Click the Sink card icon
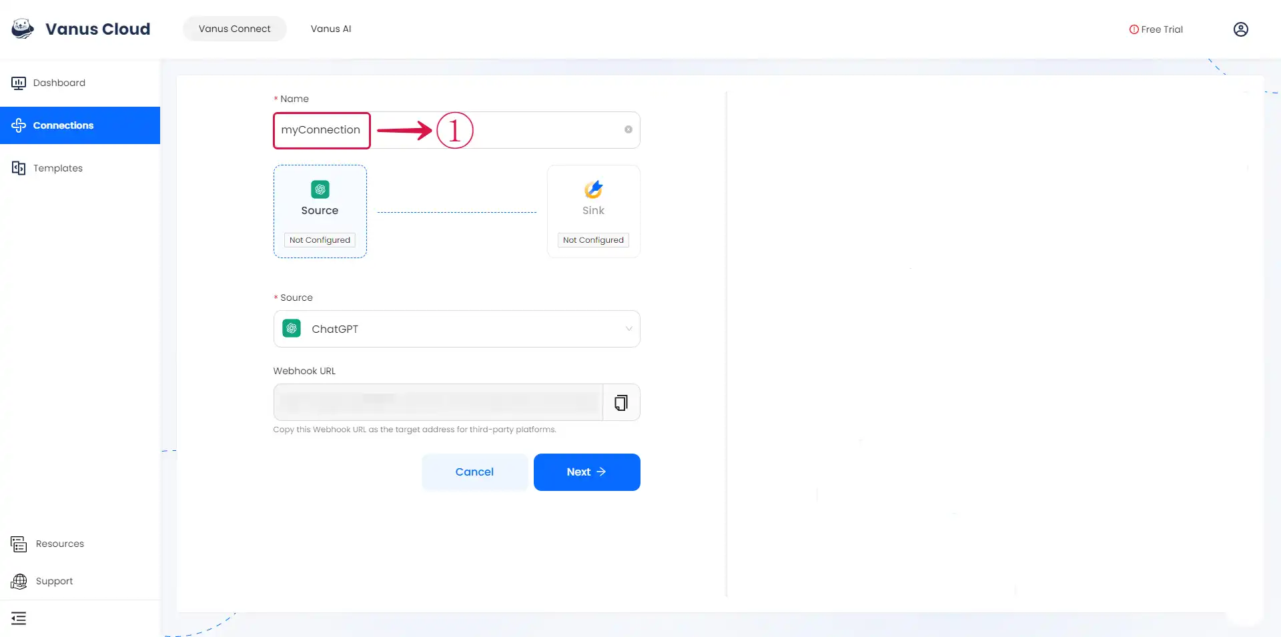 click(x=593, y=189)
